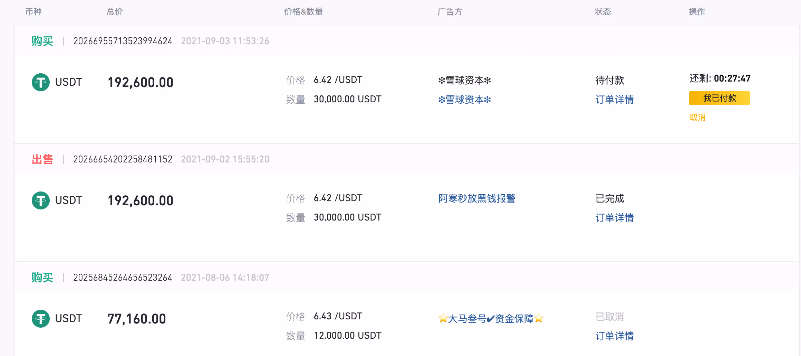Open advertiser 阿寒秒放黑钱报警 profile

pos(477,198)
